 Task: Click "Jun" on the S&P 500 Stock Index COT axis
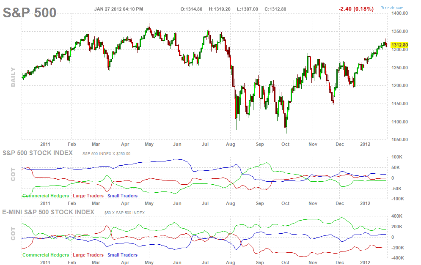coord(177,204)
